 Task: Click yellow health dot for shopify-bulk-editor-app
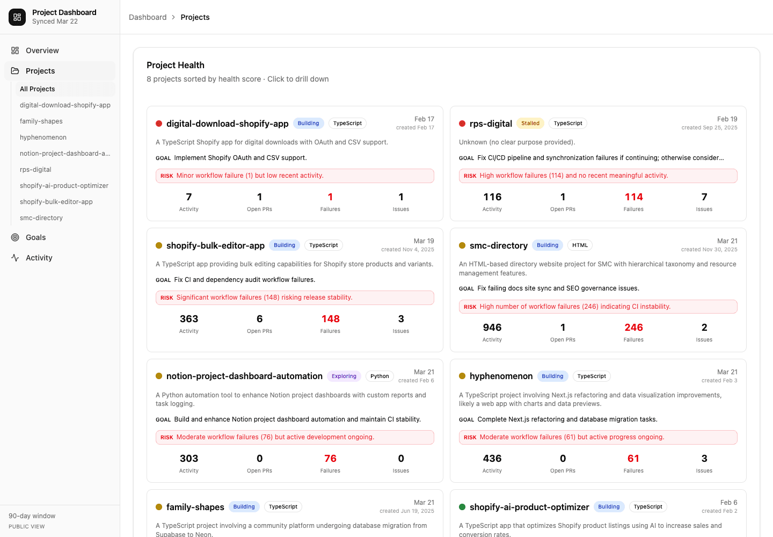point(159,245)
